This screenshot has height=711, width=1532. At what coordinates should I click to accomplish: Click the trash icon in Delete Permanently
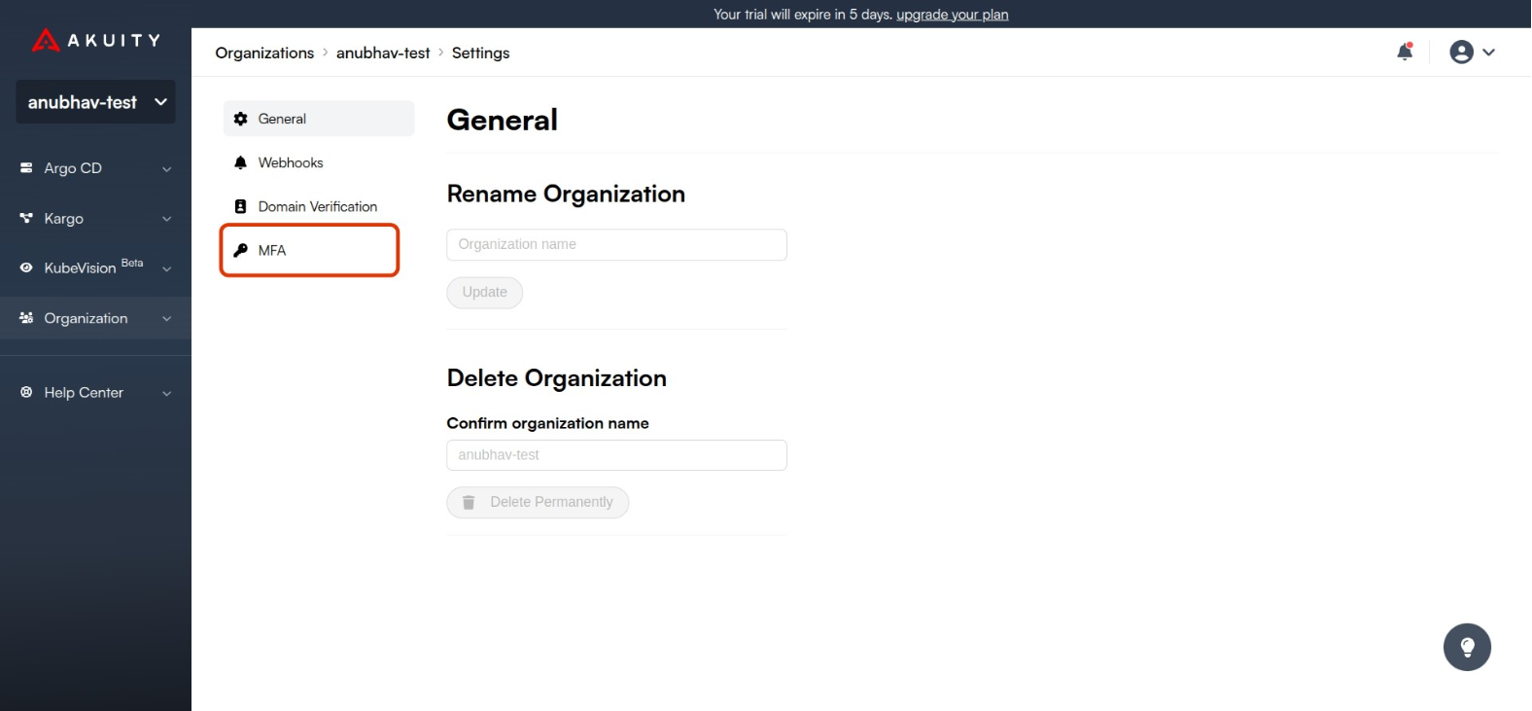[x=469, y=503]
